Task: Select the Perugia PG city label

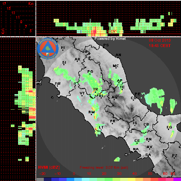Action: point(90,72)
